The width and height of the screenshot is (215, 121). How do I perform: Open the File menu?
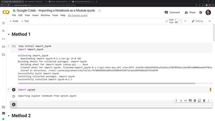[14, 15]
